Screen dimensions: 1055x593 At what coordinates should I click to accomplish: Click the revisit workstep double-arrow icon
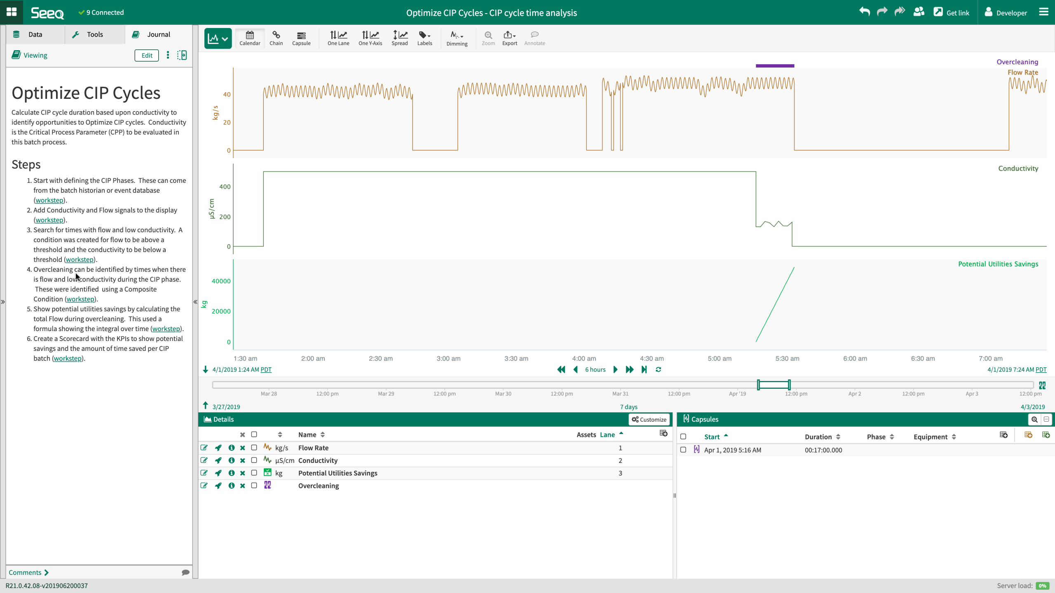coord(900,12)
